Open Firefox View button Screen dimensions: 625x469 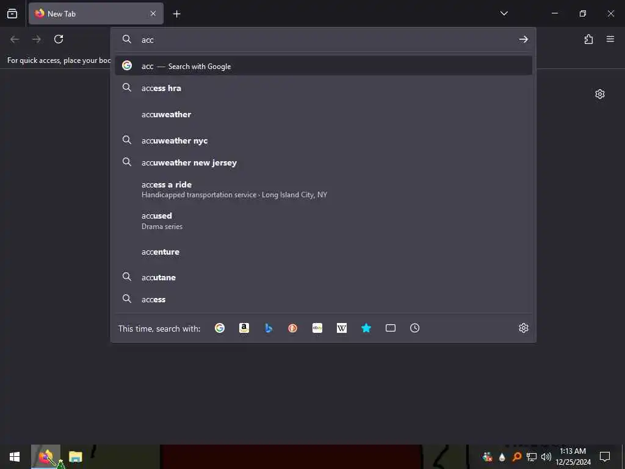point(12,13)
